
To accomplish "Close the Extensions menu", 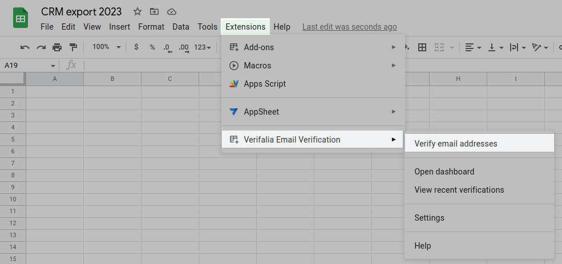I will 245,27.
